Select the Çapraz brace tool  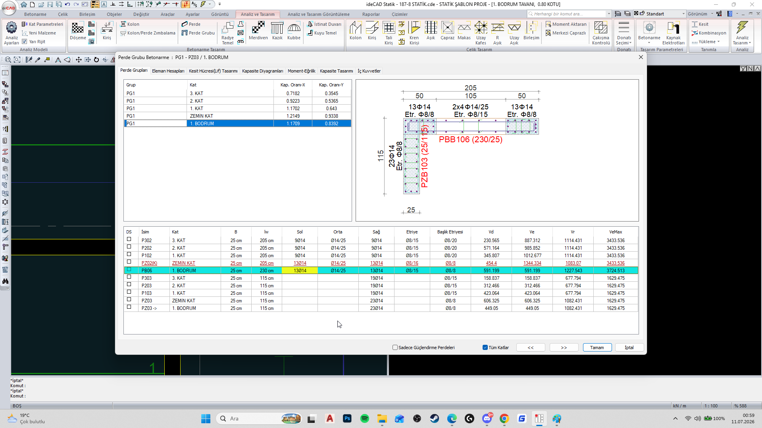click(x=447, y=31)
